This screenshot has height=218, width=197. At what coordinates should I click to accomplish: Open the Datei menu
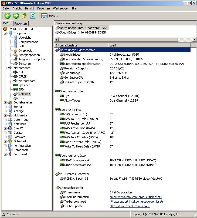pyautogui.click(x=6, y=8)
